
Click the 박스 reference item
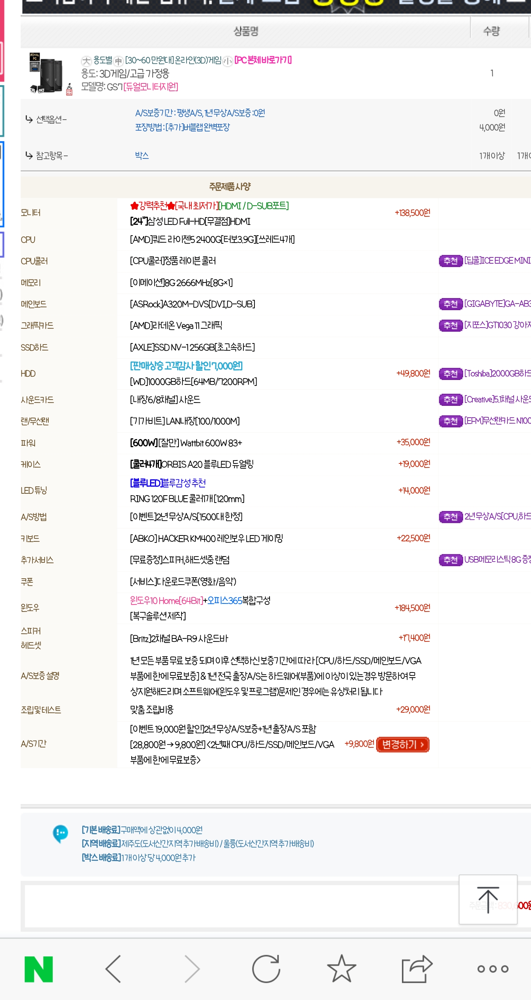142,155
